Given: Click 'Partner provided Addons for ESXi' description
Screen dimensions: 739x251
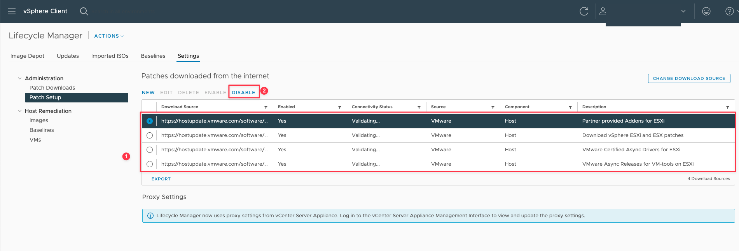Looking at the screenshot, I should pos(623,121).
